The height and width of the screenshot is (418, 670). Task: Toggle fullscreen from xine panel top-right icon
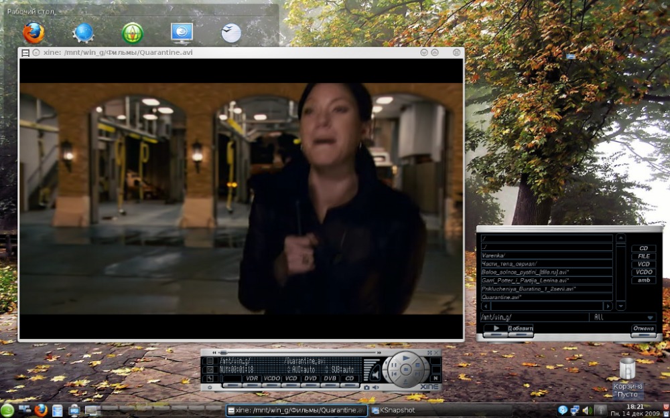click(429, 352)
